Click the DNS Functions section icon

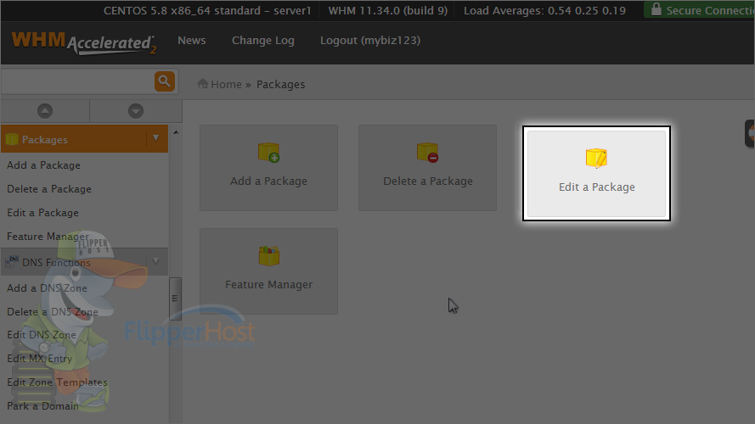(x=12, y=262)
